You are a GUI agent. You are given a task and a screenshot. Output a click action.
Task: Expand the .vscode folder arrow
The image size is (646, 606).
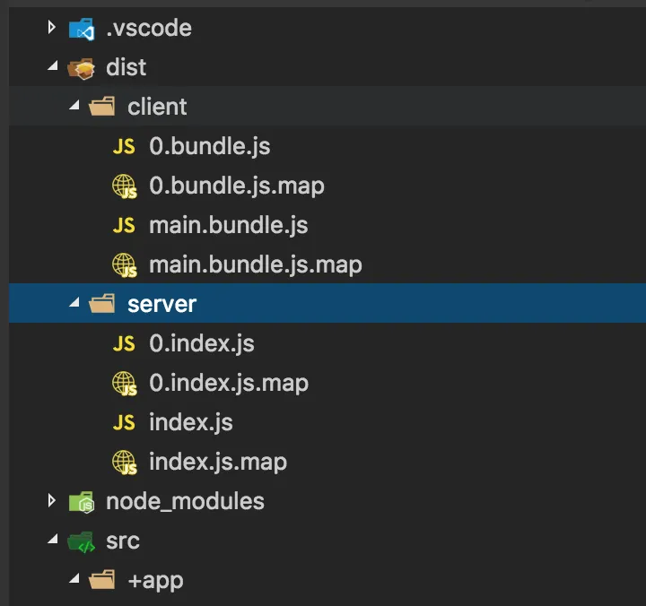coord(52,29)
